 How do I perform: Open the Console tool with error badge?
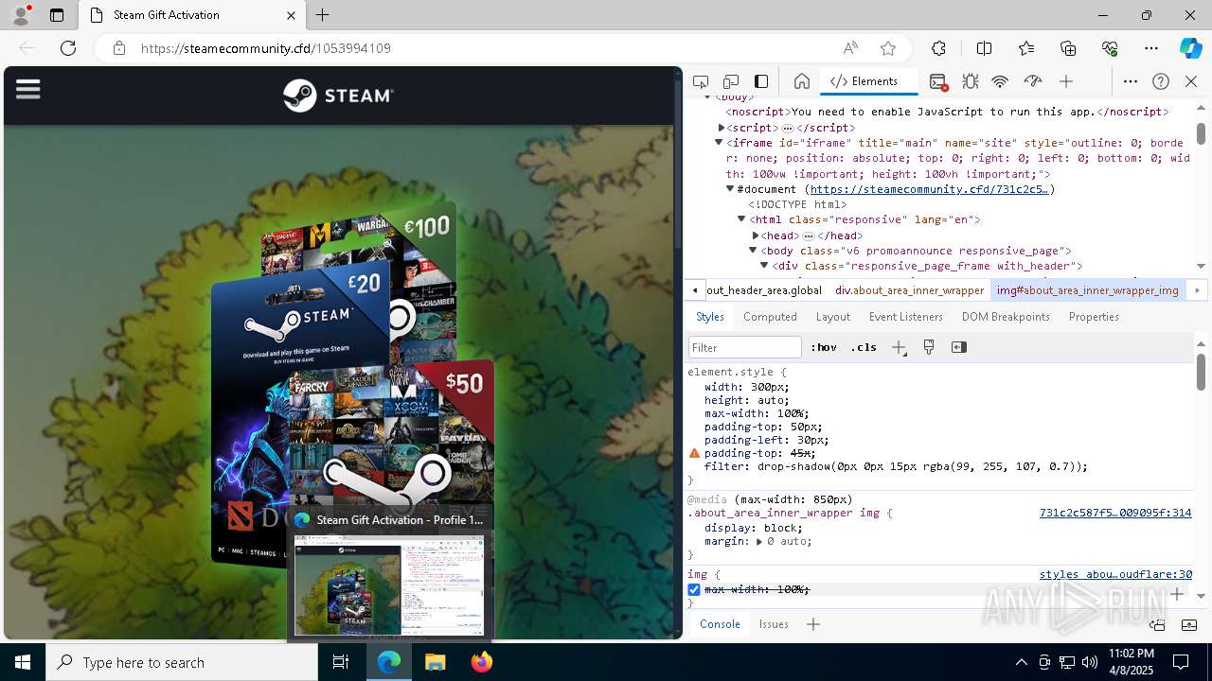coord(938,81)
